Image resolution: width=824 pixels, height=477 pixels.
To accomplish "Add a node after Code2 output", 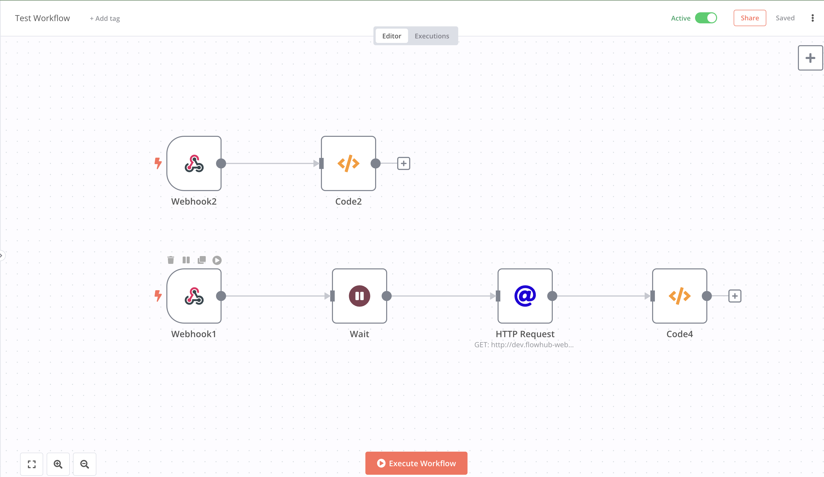I will coord(403,164).
